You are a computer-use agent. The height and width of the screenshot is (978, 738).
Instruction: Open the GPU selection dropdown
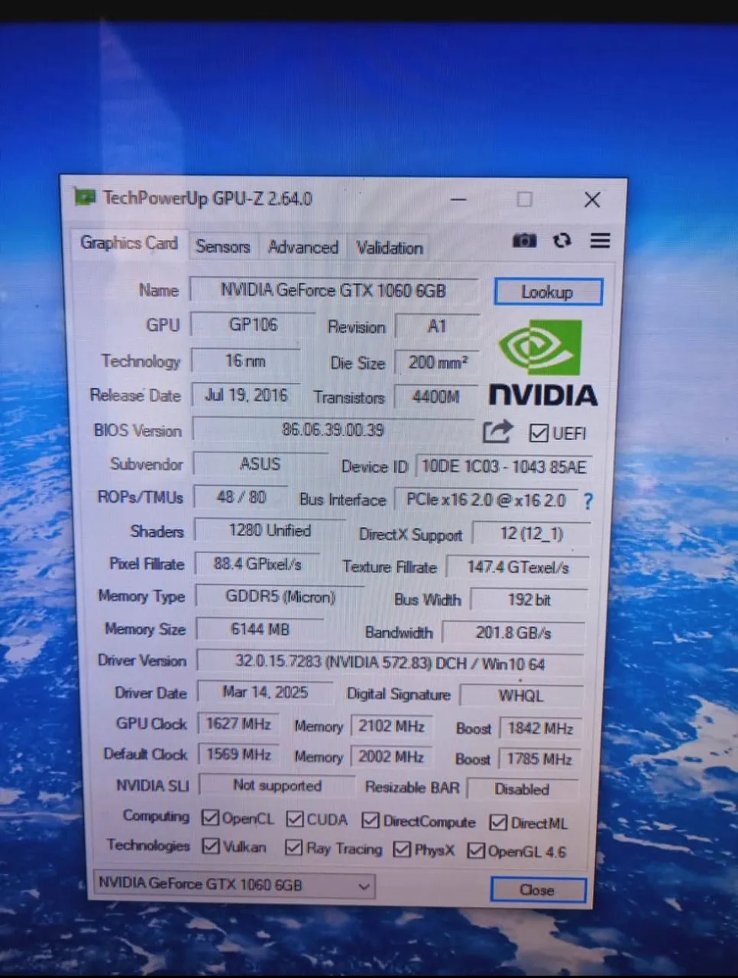tap(233, 885)
